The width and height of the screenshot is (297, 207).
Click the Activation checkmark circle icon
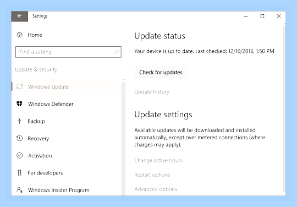pyautogui.click(x=19, y=155)
